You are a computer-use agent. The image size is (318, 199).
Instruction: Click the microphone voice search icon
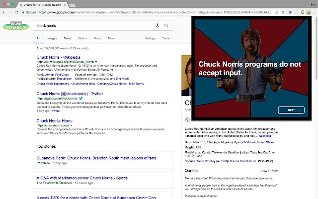158,25
